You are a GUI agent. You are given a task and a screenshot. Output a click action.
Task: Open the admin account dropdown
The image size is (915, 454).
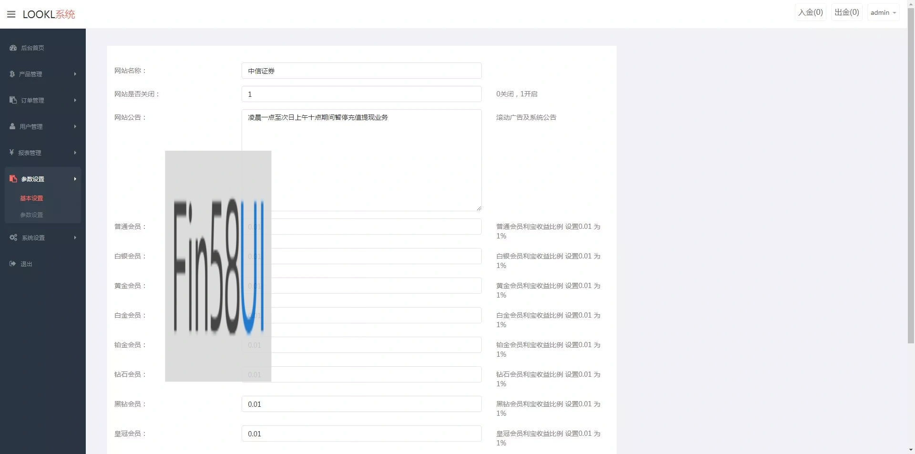click(883, 12)
